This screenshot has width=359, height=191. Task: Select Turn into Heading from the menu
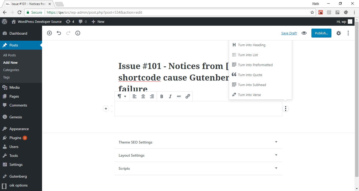(x=252, y=45)
